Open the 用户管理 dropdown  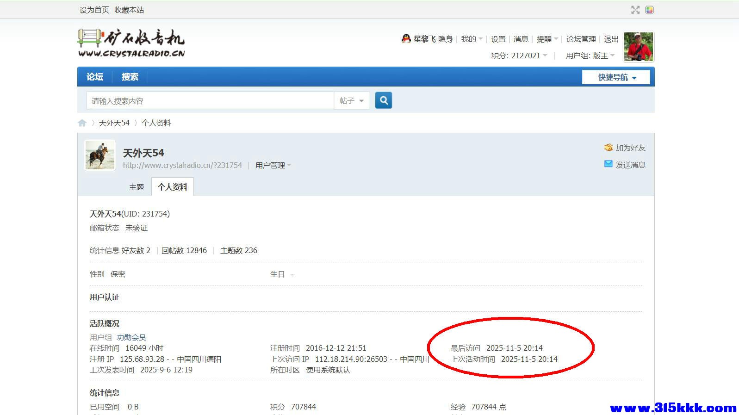[x=273, y=165]
